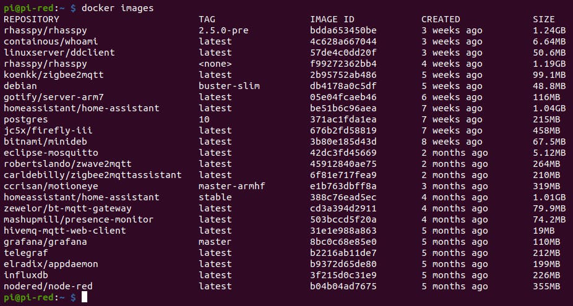The width and height of the screenshot is (573, 306).
Task: Click the CREATED column header
Action: point(441,19)
